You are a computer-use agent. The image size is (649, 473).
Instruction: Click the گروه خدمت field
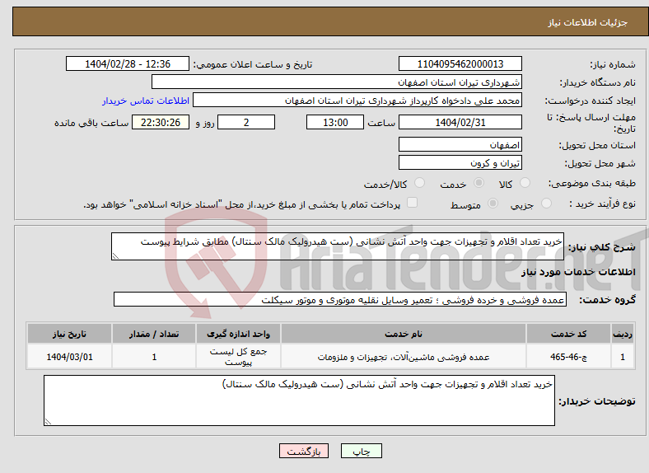pos(340,299)
